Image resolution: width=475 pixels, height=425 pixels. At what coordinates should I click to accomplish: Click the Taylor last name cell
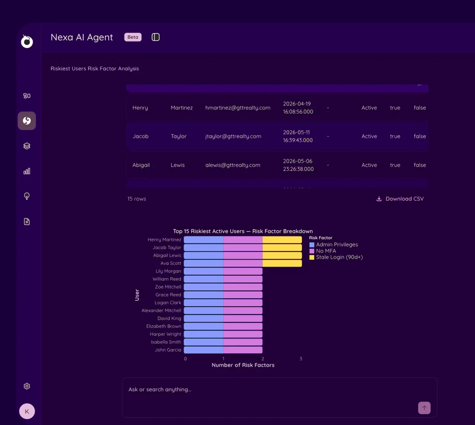tap(179, 136)
